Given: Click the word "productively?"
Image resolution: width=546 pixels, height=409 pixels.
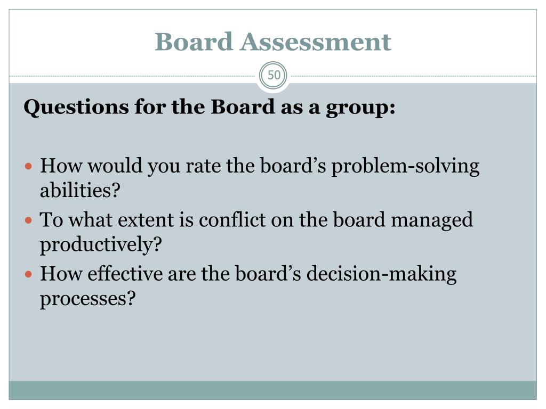Looking at the screenshot, I should [101, 244].
